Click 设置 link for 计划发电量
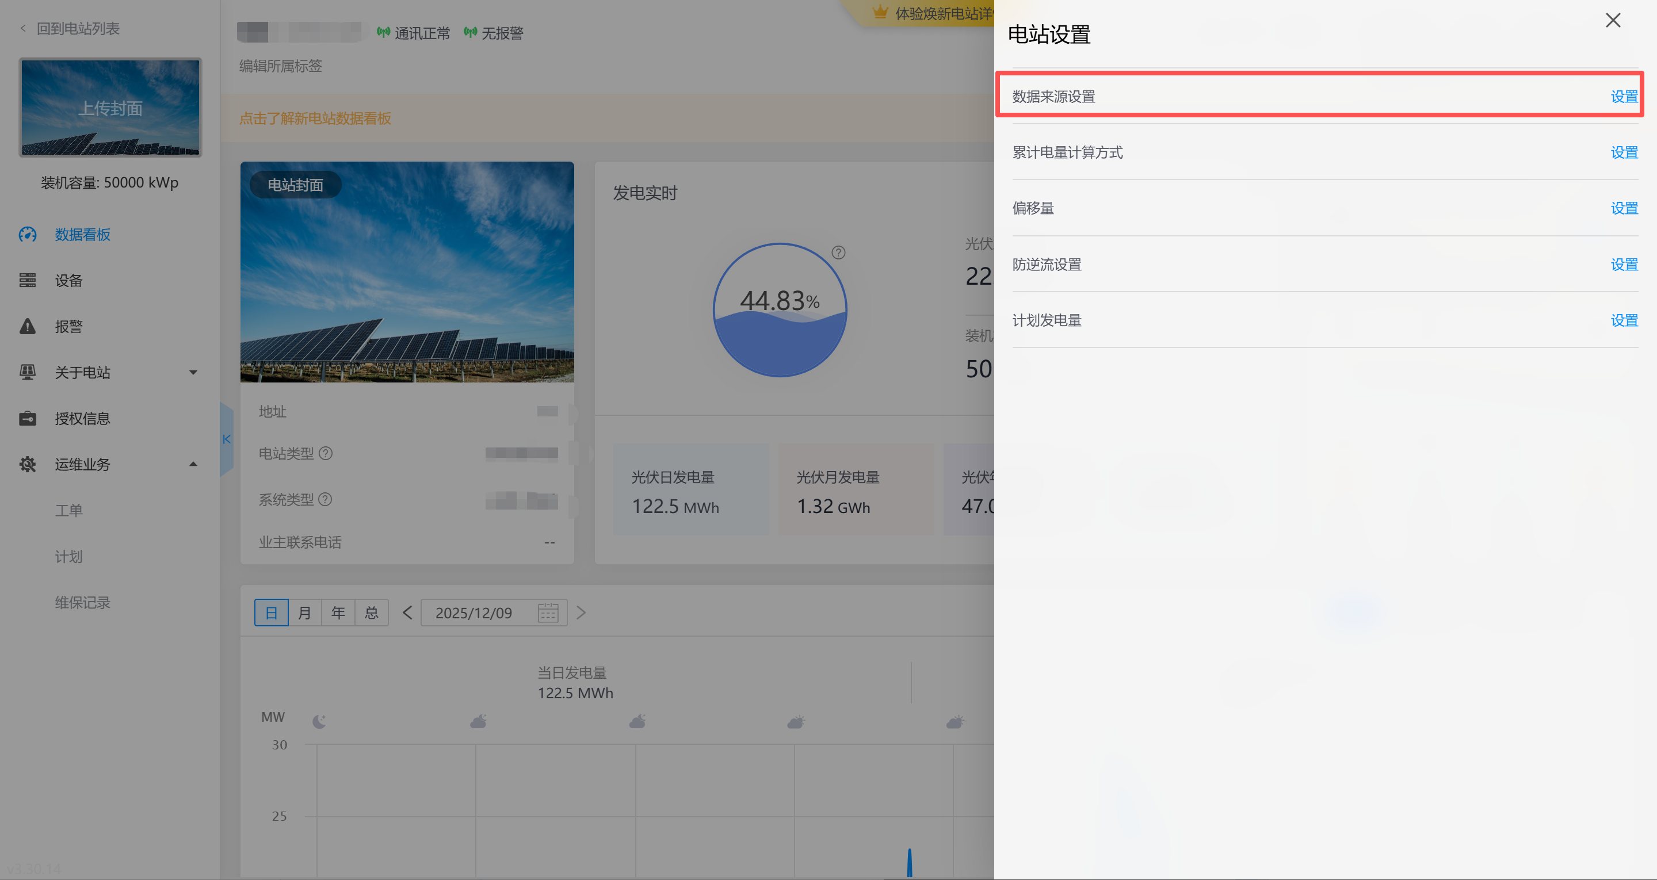The width and height of the screenshot is (1657, 880). click(1624, 320)
